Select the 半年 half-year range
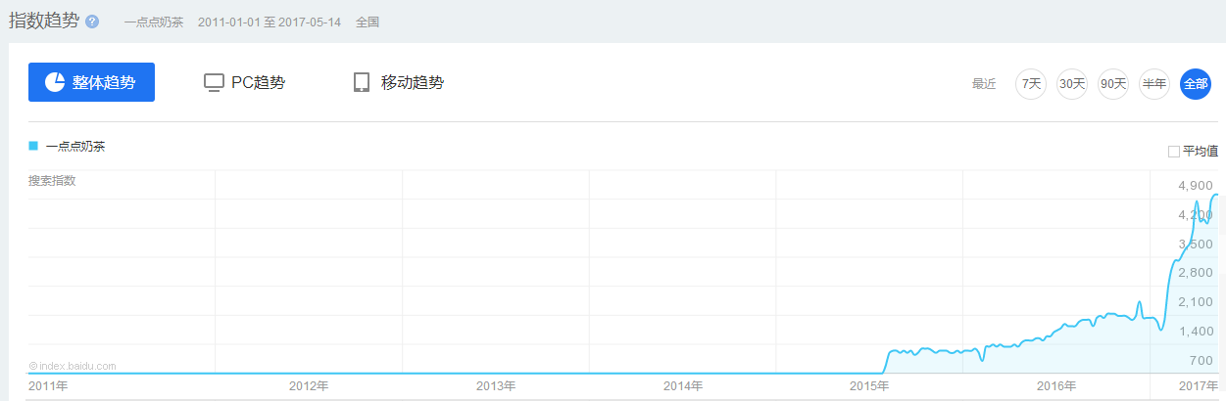 tap(1154, 84)
